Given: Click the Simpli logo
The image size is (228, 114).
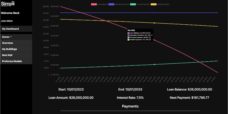Looking at the screenshot, I should (x=8, y=3).
